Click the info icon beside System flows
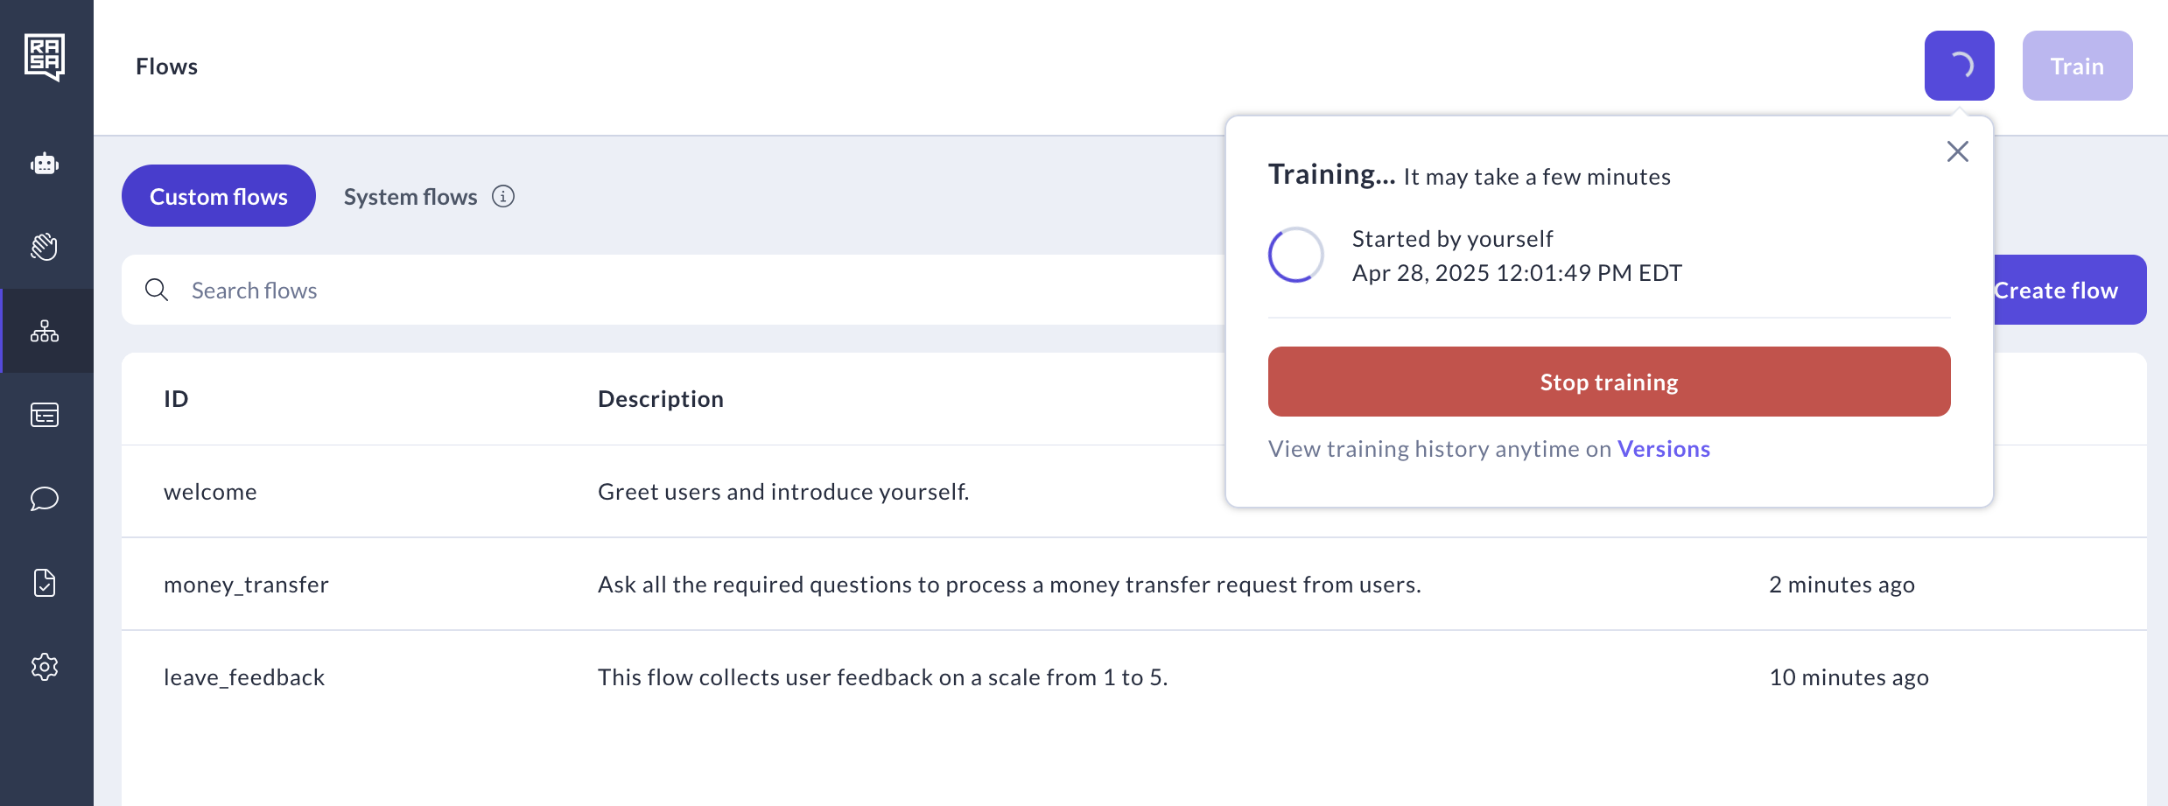 (503, 196)
